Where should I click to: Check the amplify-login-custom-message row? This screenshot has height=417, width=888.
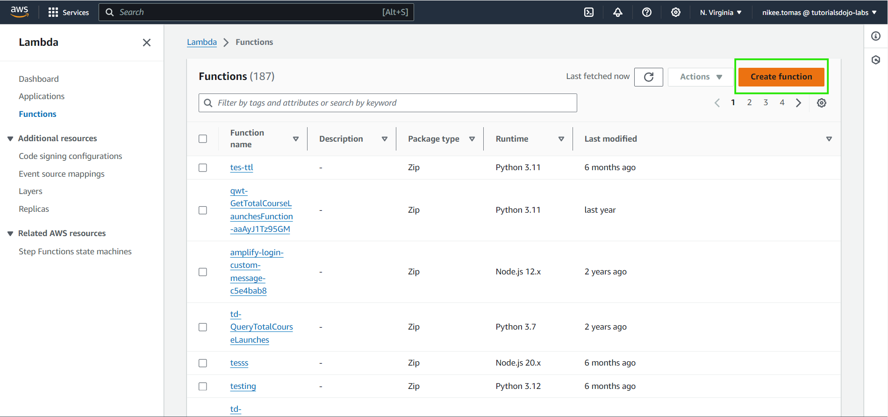(x=203, y=272)
